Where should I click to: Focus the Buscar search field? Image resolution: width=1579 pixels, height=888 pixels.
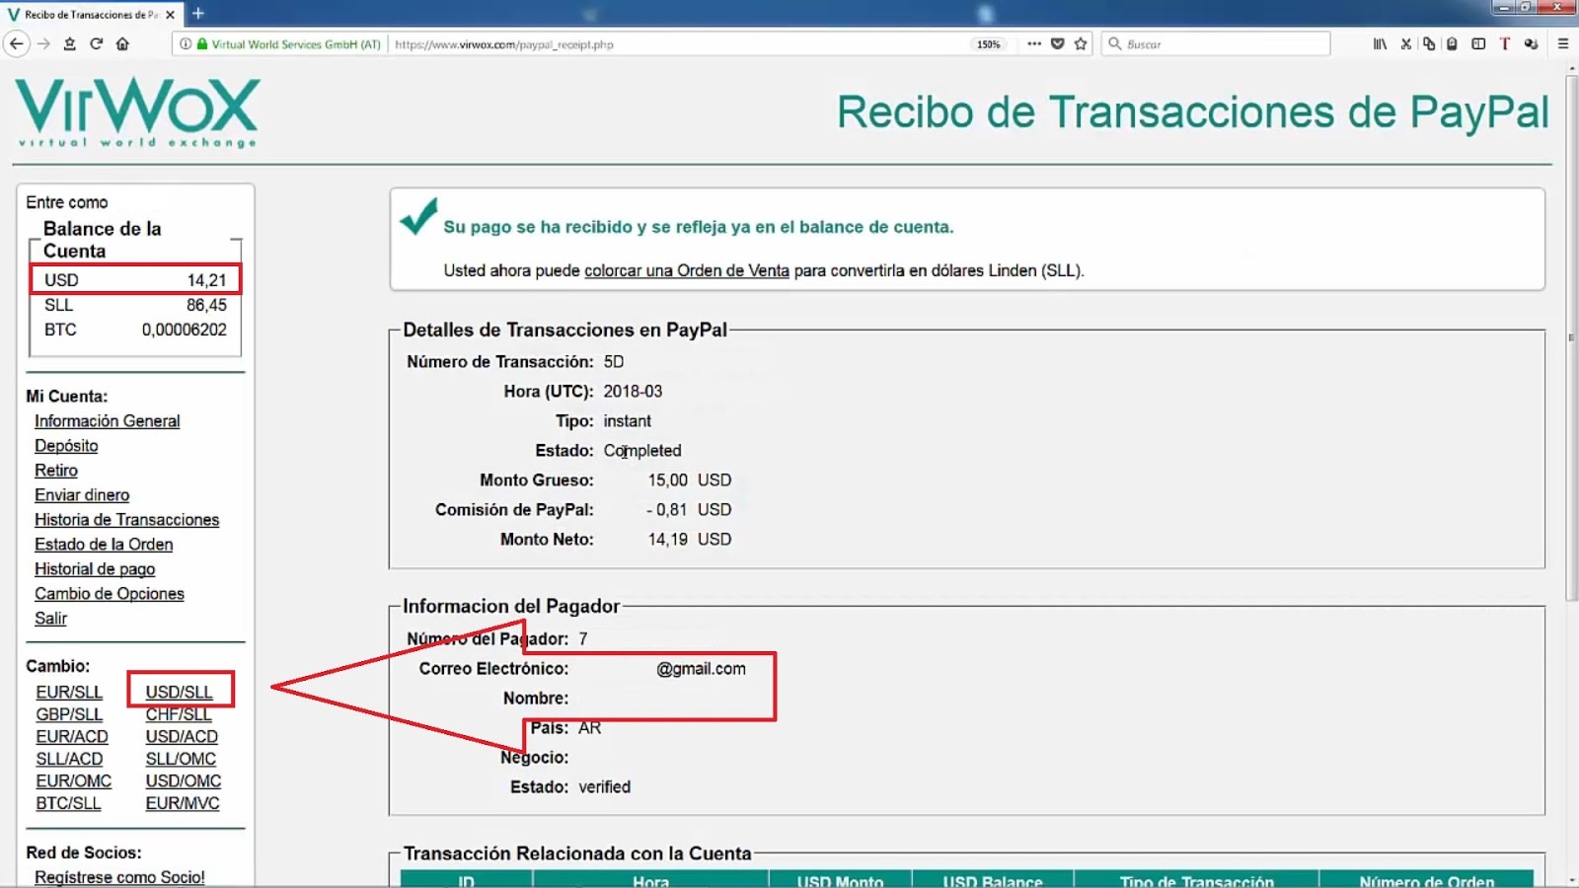click(x=1216, y=43)
